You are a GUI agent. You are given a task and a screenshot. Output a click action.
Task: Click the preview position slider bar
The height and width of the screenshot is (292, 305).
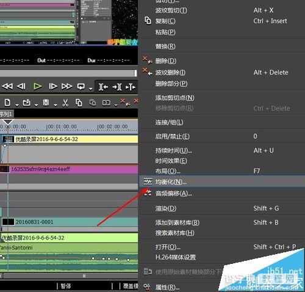[x=68, y=73]
